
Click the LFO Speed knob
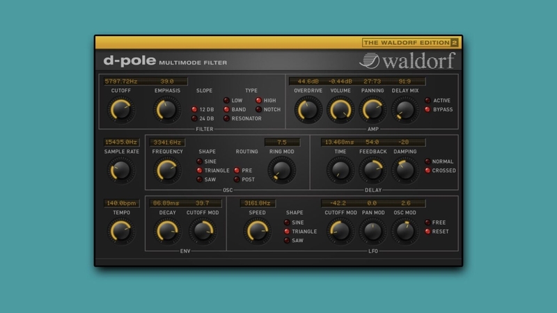point(257,232)
